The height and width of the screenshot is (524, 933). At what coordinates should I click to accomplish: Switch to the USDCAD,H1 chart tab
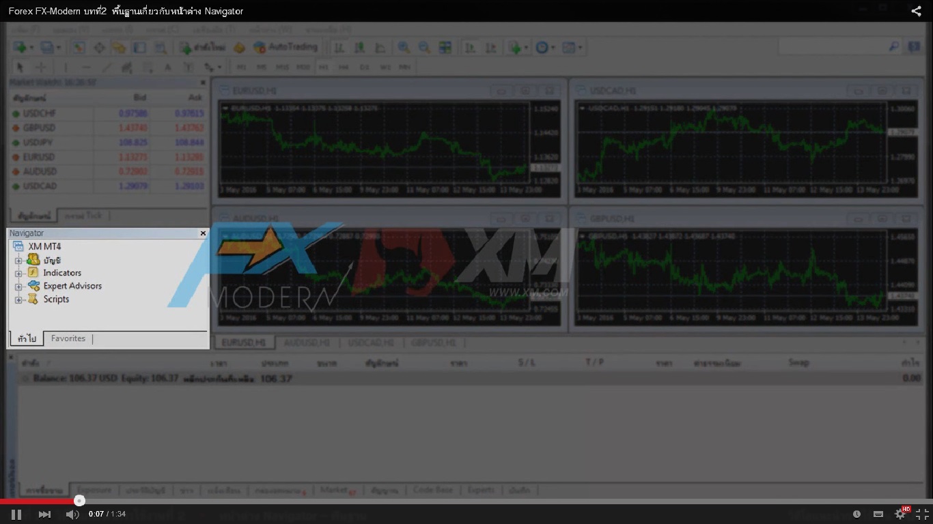coord(371,343)
